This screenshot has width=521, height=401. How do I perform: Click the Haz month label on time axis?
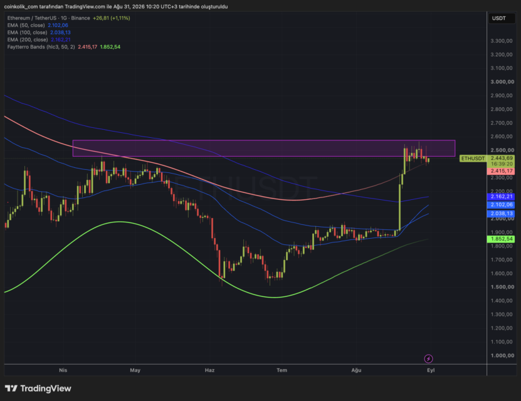(209, 370)
